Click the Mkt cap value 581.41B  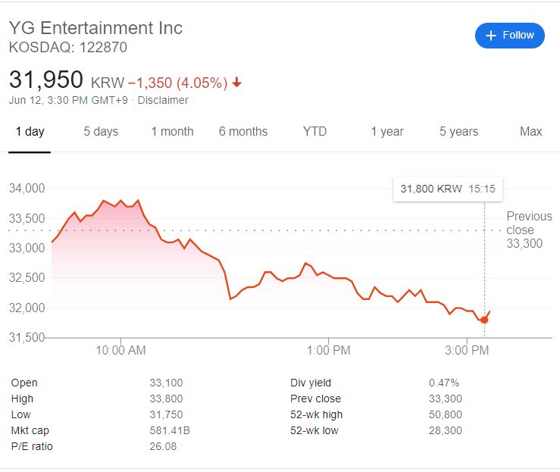click(x=166, y=430)
